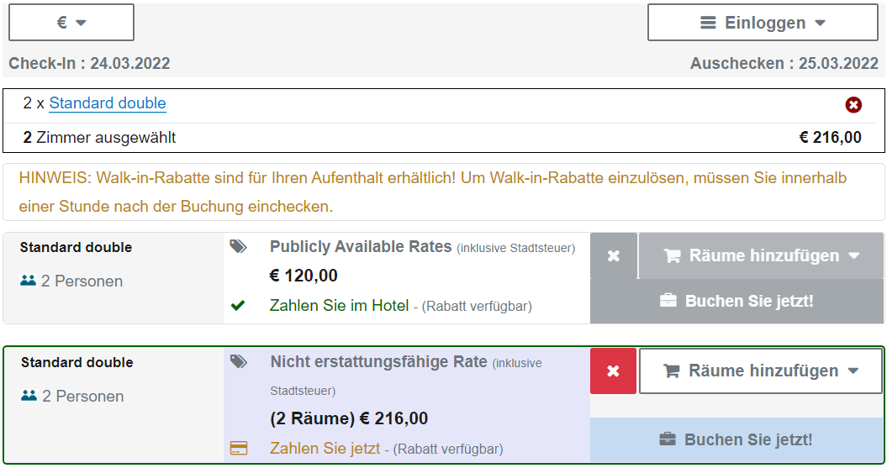Image resolution: width=887 pixels, height=468 pixels.
Task: Click the red X button for non-refundable rate
Action: pyautogui.click(x=614, y=371)
